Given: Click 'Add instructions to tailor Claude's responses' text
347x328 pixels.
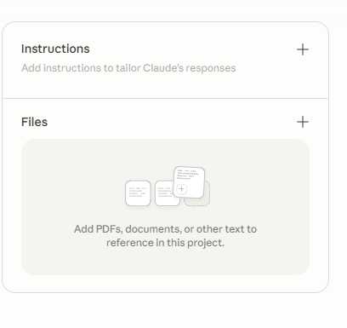Looking at the screenshot, I should tap(128, 68).
